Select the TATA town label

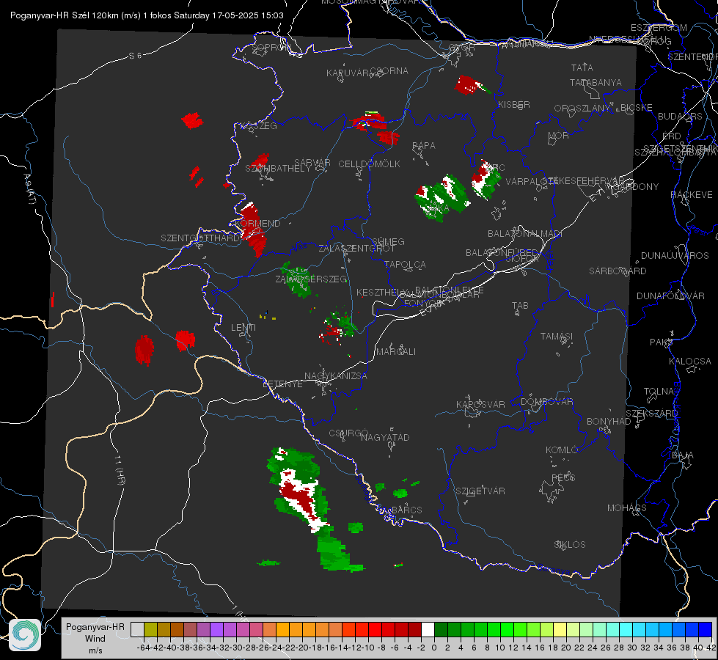pos(582,67)
